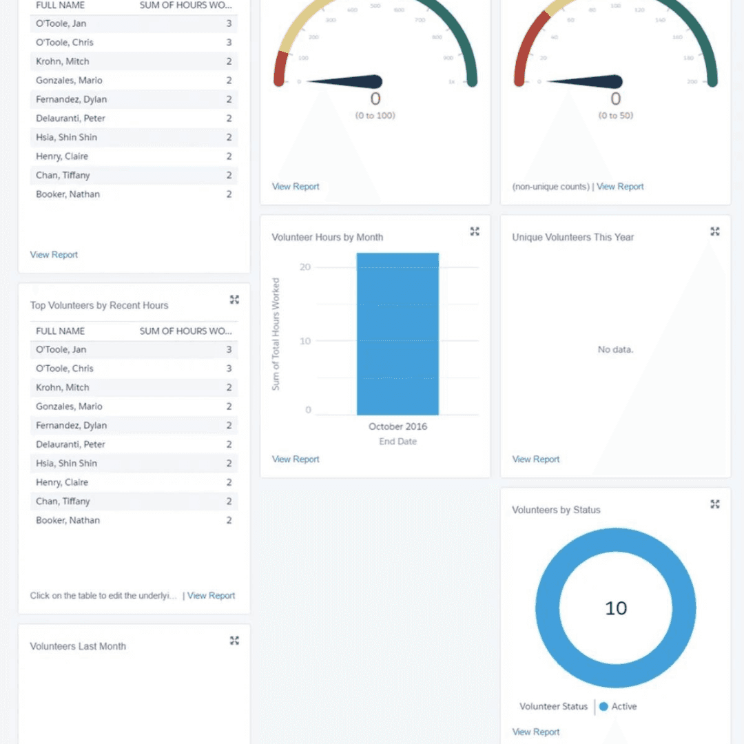
Task: Select Fernandez, Dylan row in Recent Hours table
Action: pyautogui.click(x=134, y=426)
